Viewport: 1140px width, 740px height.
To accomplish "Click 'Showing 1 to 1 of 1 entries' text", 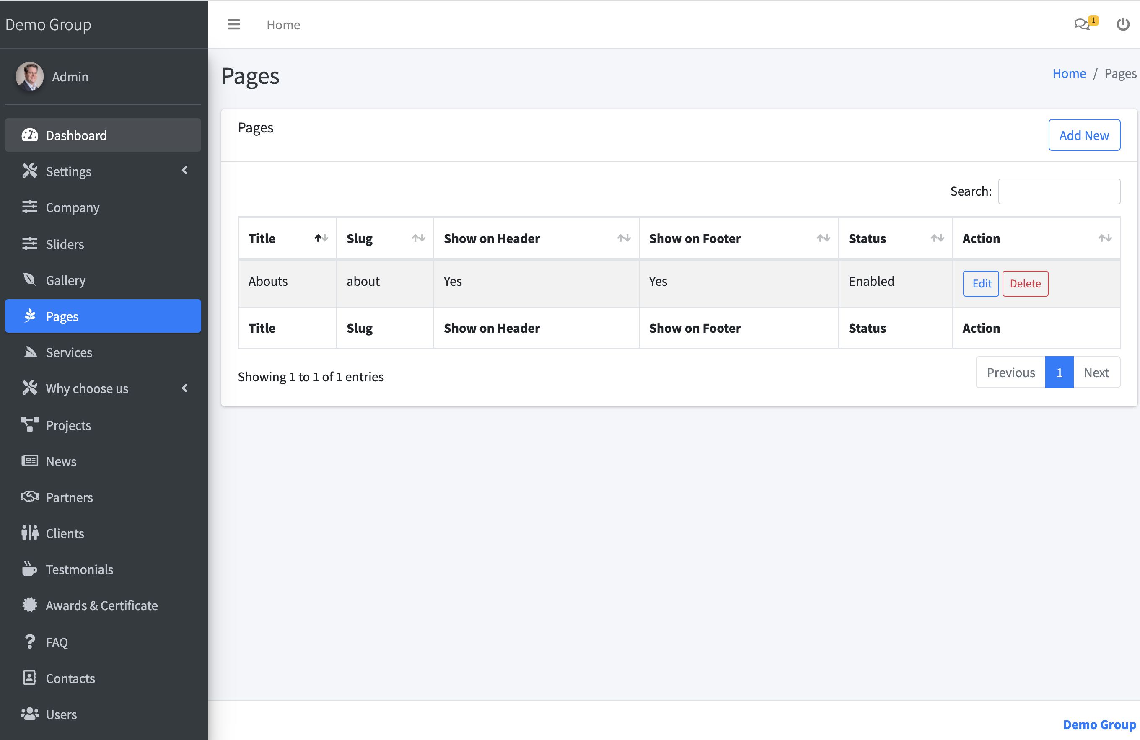I will (311, 377).
